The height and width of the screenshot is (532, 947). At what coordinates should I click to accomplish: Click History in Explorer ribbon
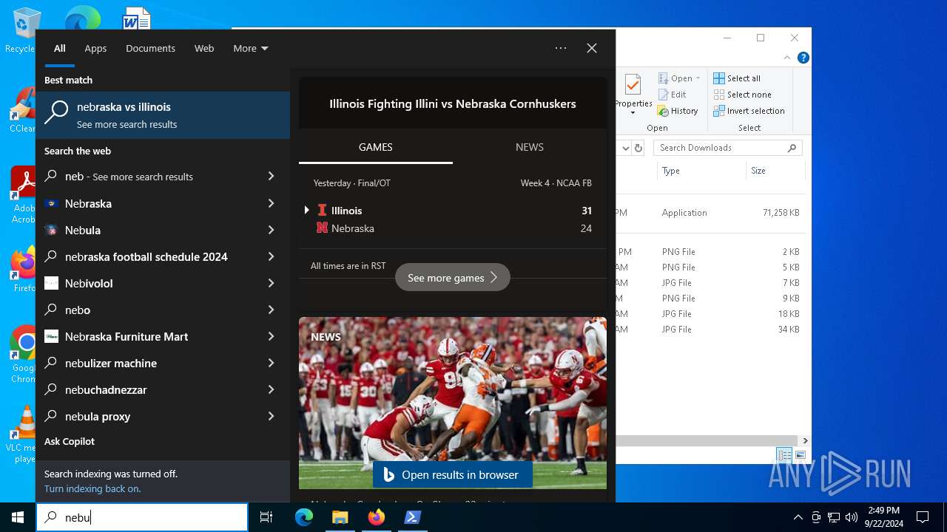click(x=678, y=111)
